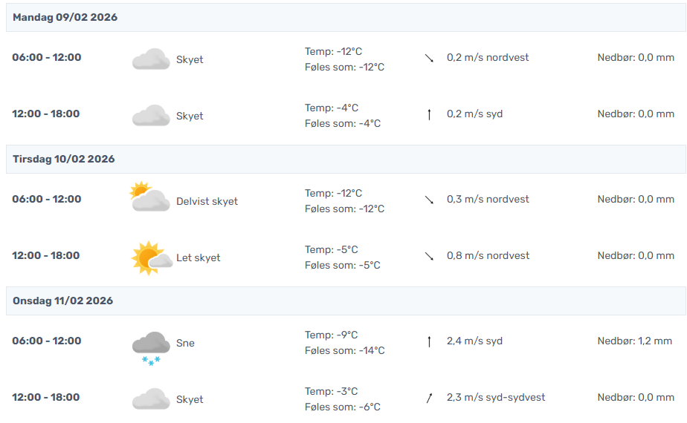Select the wind arrow beside 2,3 m/s syd-sydvest
687x423 pixels.
429,398
